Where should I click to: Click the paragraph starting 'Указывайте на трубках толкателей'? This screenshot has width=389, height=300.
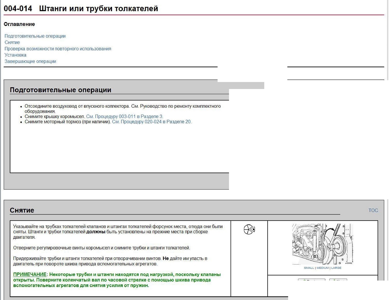pos(118,232)
